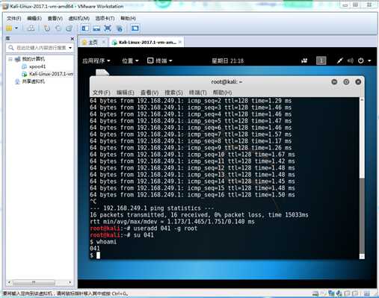The image size is (379, 298).
Task: Click the Kali power icon
Action: pos(360,60)
